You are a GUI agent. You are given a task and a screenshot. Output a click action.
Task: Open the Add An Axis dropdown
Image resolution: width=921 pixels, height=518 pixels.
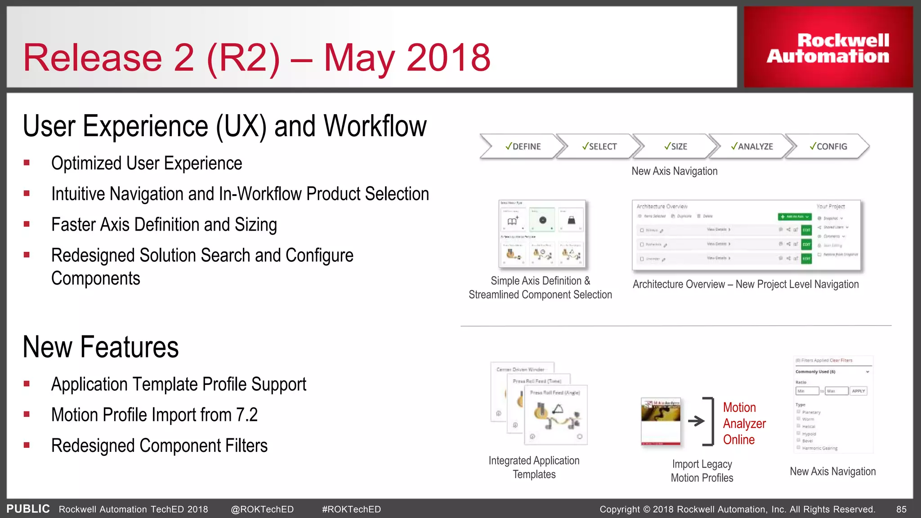pos(795,217)
